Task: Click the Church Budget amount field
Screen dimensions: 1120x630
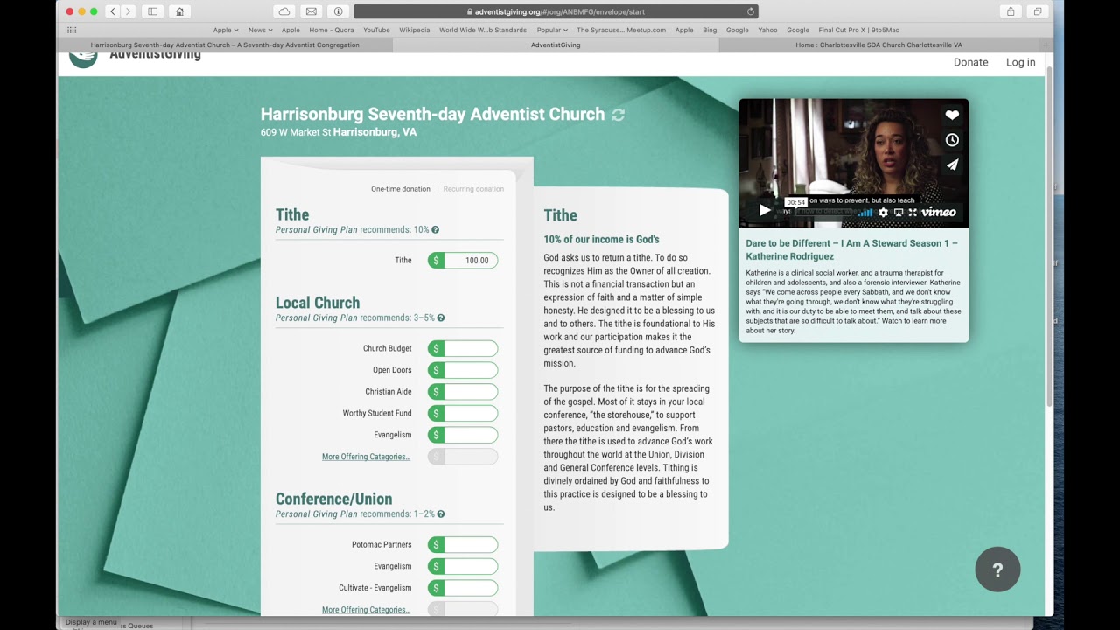Action: coord(463,348)
